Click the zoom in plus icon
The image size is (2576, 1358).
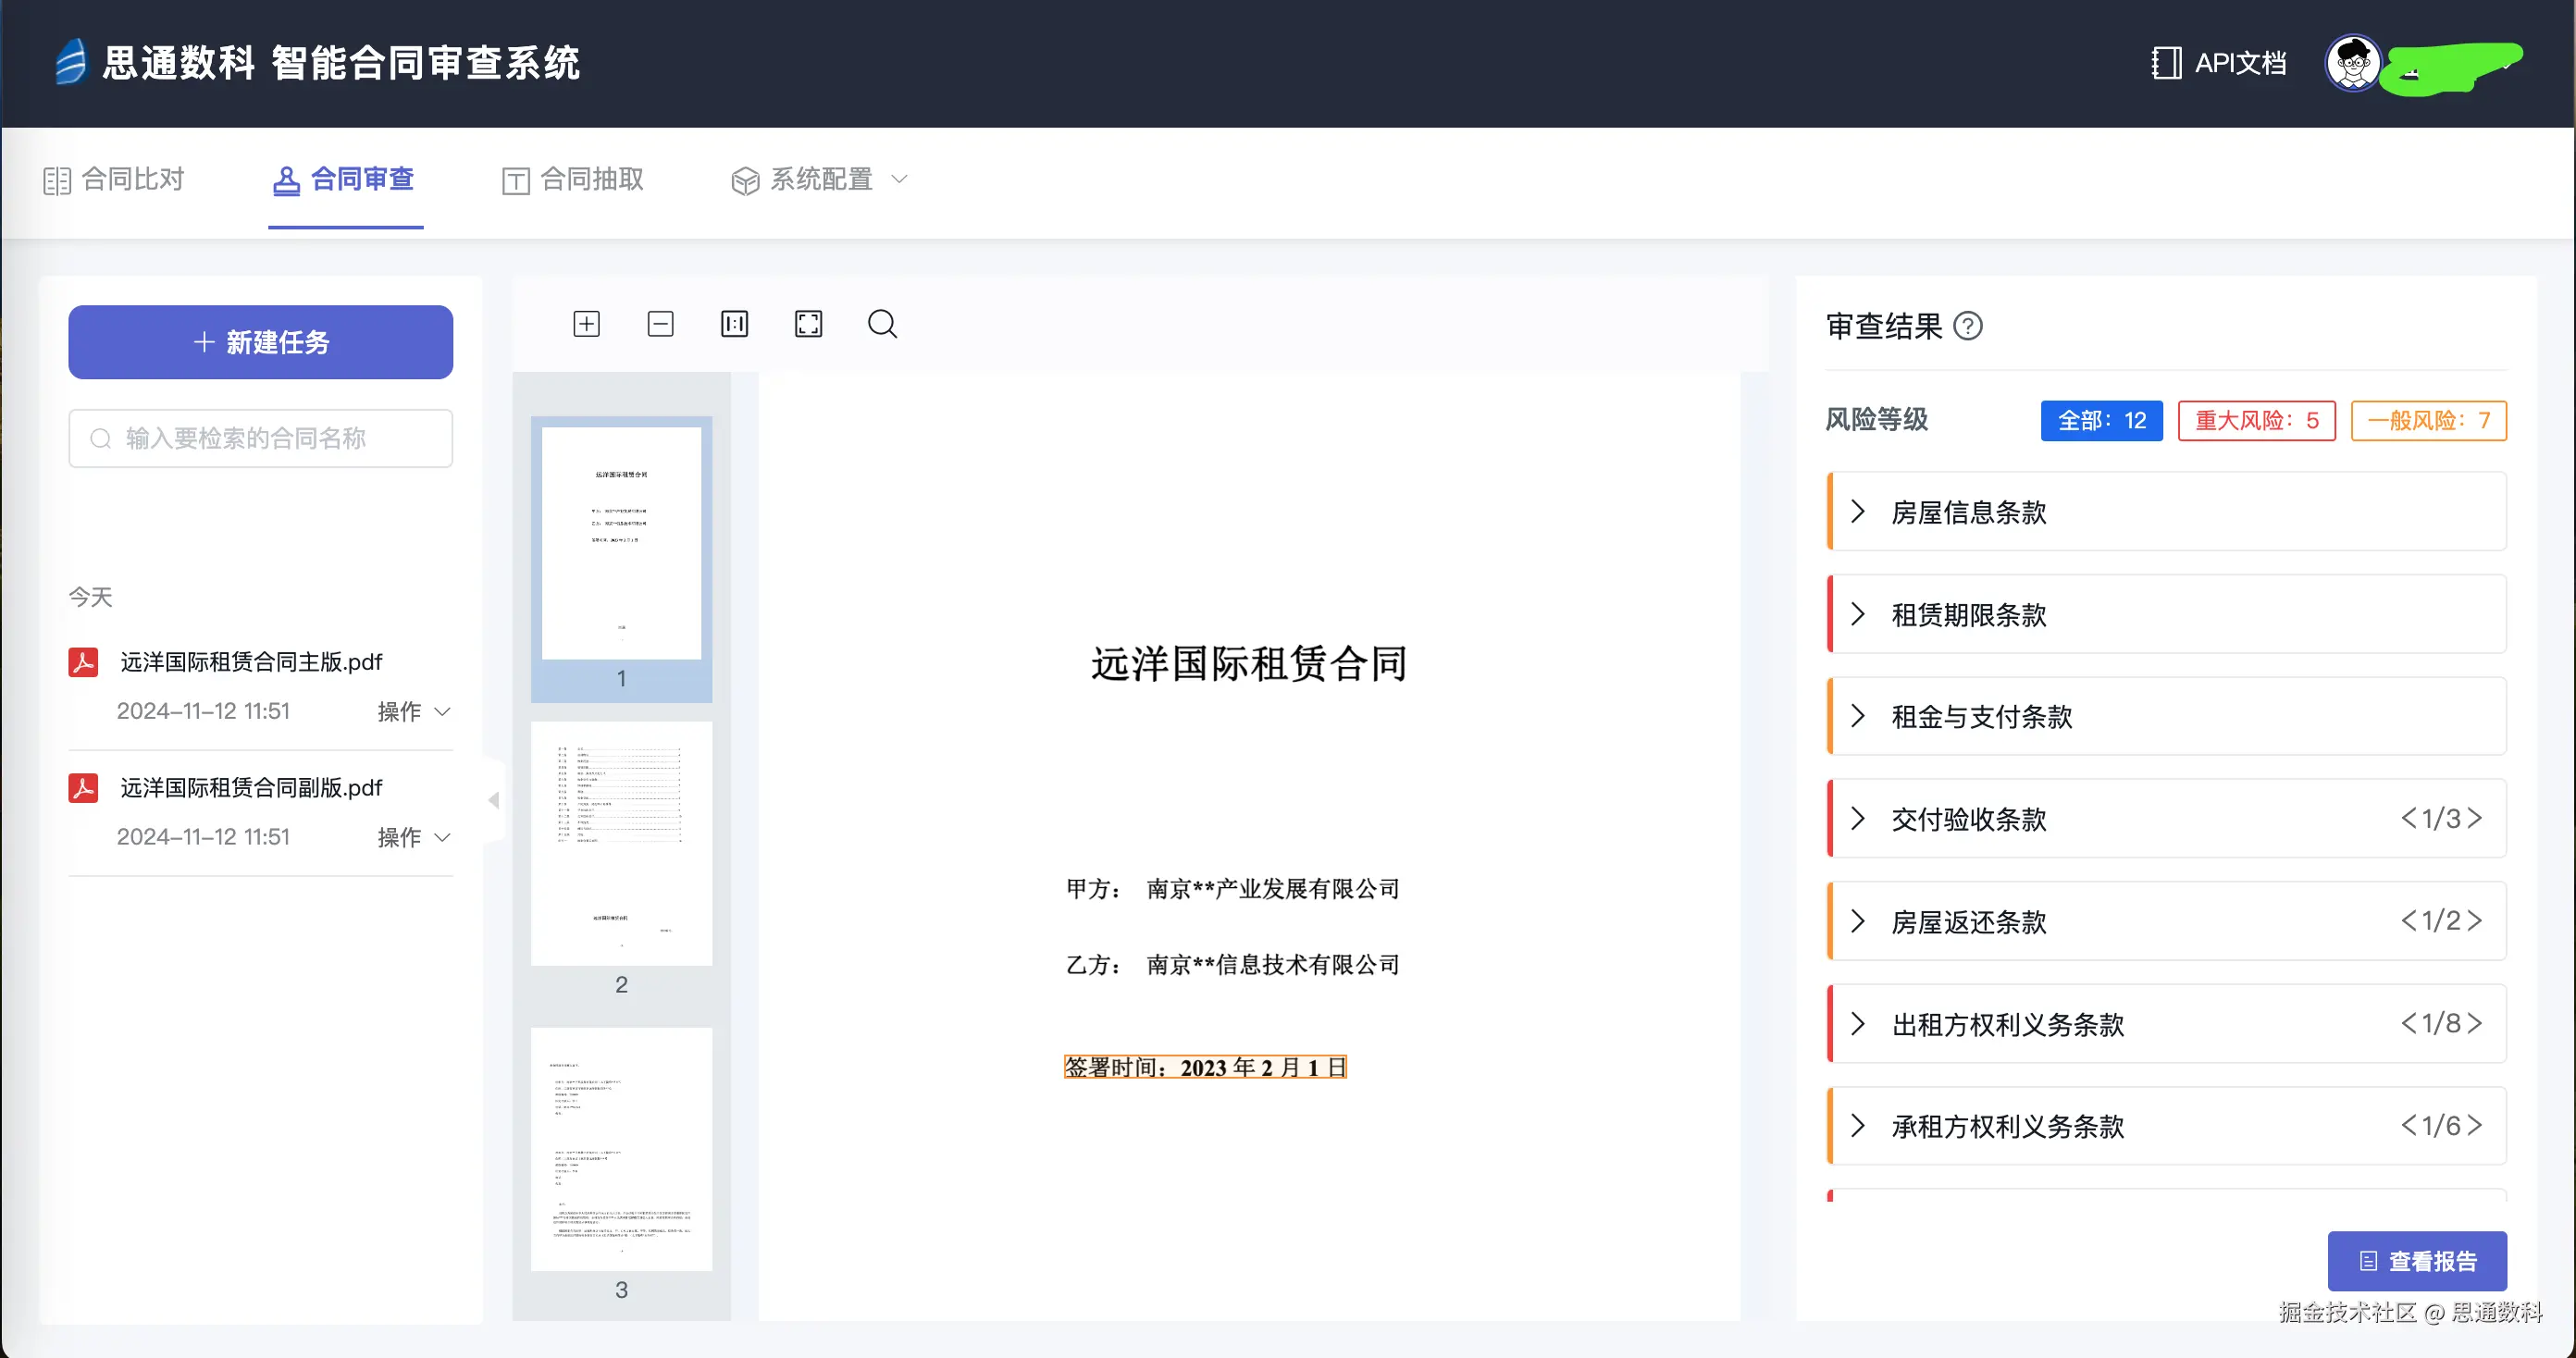click(586, 324)
